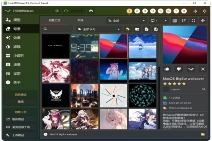Click 浏览创意工坊 browse workshop button
Image resolution: width=212 pixels, height=141 pixels.
(20, 127)
